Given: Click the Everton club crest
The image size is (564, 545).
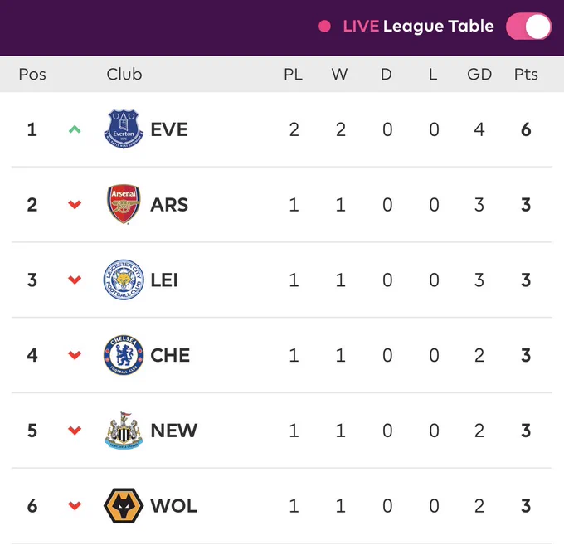Looking at the screenshot, I should coord(124,129).
